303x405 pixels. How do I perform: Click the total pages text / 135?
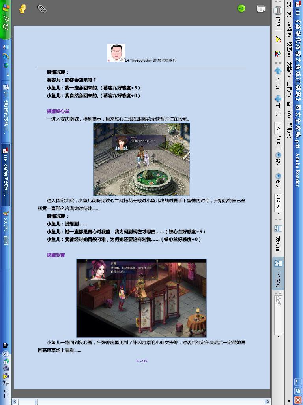pos(278,141)
